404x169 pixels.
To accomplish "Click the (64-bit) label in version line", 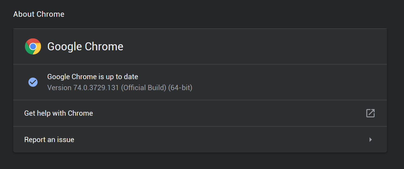I will click(x=180, y=88).
